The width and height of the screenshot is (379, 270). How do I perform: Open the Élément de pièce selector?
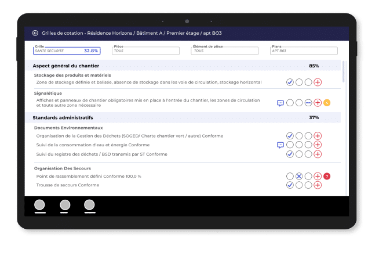pyautogui.click(x=225, y=51)
